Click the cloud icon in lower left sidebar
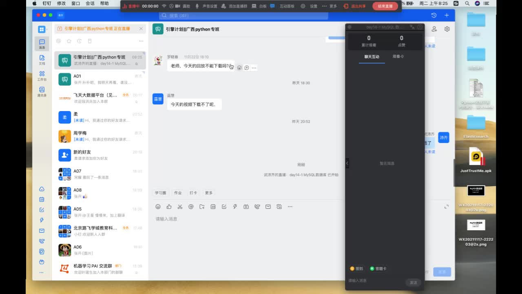The height and width of the screenshot is (294, 522). [42, 189]
